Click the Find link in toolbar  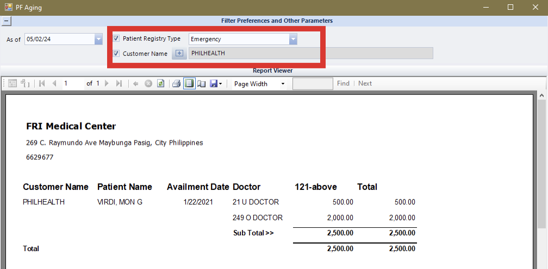pyautogui.click(x=343, y=84)
